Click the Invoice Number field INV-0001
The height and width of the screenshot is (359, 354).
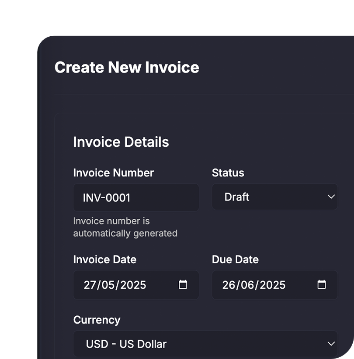[136, 197]
